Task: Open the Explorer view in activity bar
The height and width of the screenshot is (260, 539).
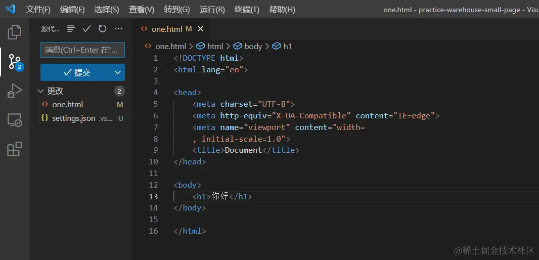Action: coord(15,32)
